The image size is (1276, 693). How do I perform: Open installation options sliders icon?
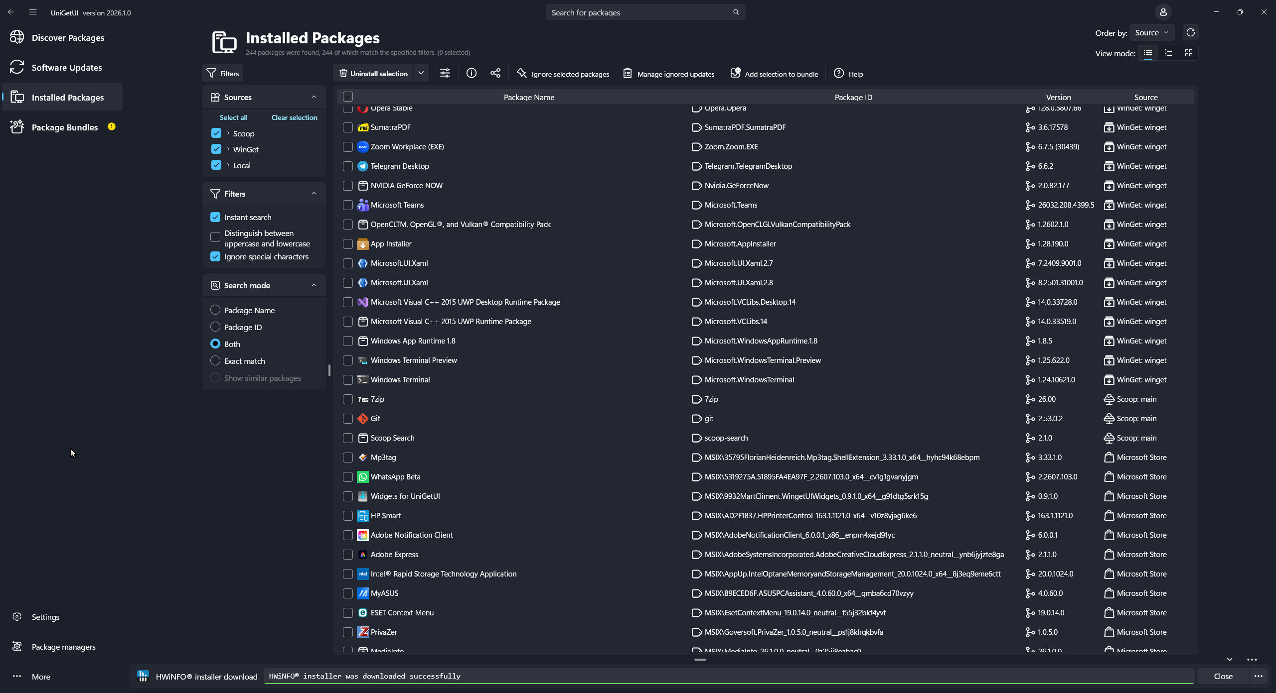click(x=445, y=74)
